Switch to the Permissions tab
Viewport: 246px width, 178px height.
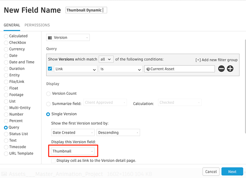point(37,25)
